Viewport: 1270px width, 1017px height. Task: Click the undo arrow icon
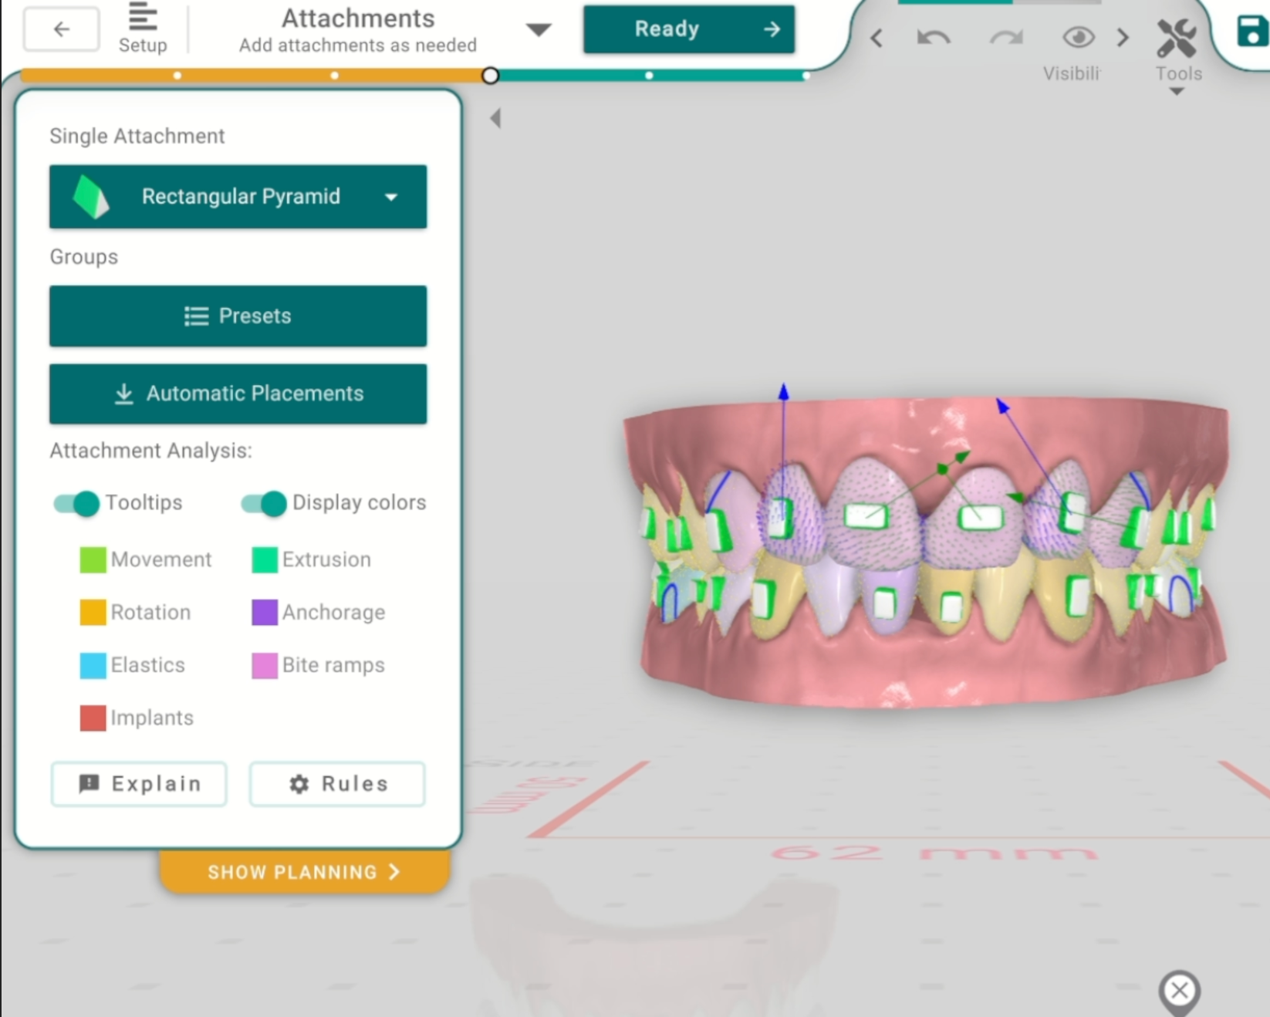tap(933, 37)
